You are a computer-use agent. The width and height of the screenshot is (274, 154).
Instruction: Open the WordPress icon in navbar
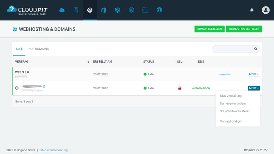131,10
